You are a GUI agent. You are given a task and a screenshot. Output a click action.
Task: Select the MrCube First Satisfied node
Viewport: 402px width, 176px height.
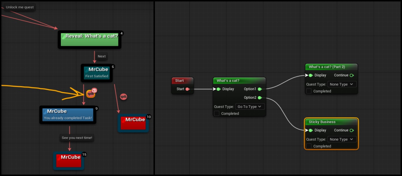pos(97,73)
